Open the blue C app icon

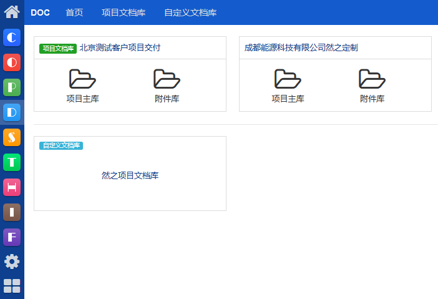[x=12, y=37]
